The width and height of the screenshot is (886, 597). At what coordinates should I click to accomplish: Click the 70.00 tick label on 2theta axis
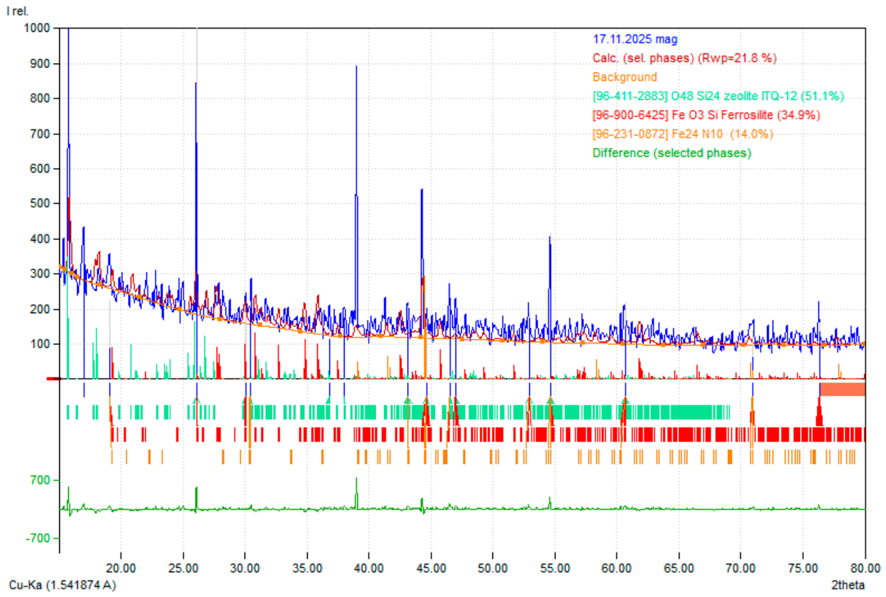click(741, 568)
